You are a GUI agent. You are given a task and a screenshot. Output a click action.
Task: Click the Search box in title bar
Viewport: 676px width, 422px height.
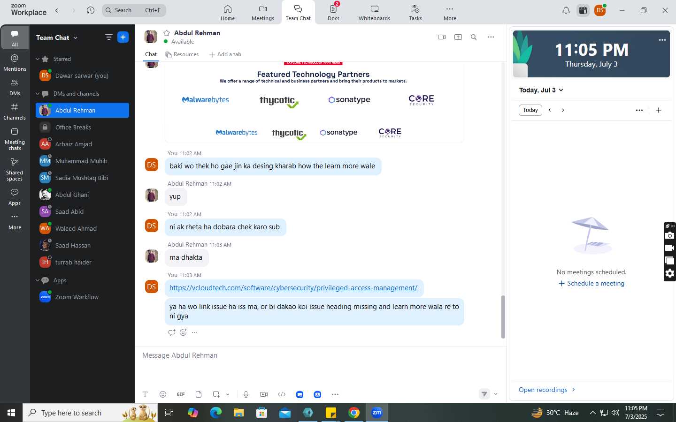[134, 10]
